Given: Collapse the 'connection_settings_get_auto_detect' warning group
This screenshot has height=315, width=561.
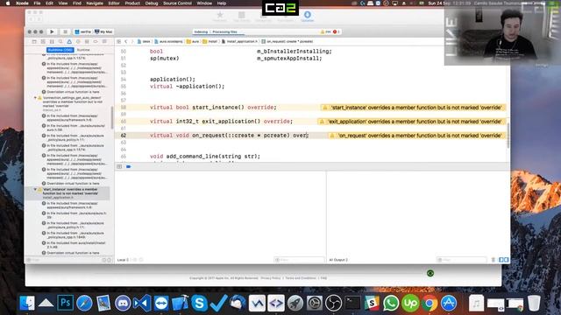Looking at the screenshot, I should pyautogui.click(x=35, y=97).
